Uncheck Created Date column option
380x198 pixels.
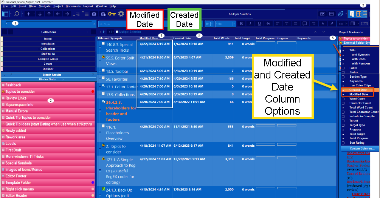coord(343,90)
